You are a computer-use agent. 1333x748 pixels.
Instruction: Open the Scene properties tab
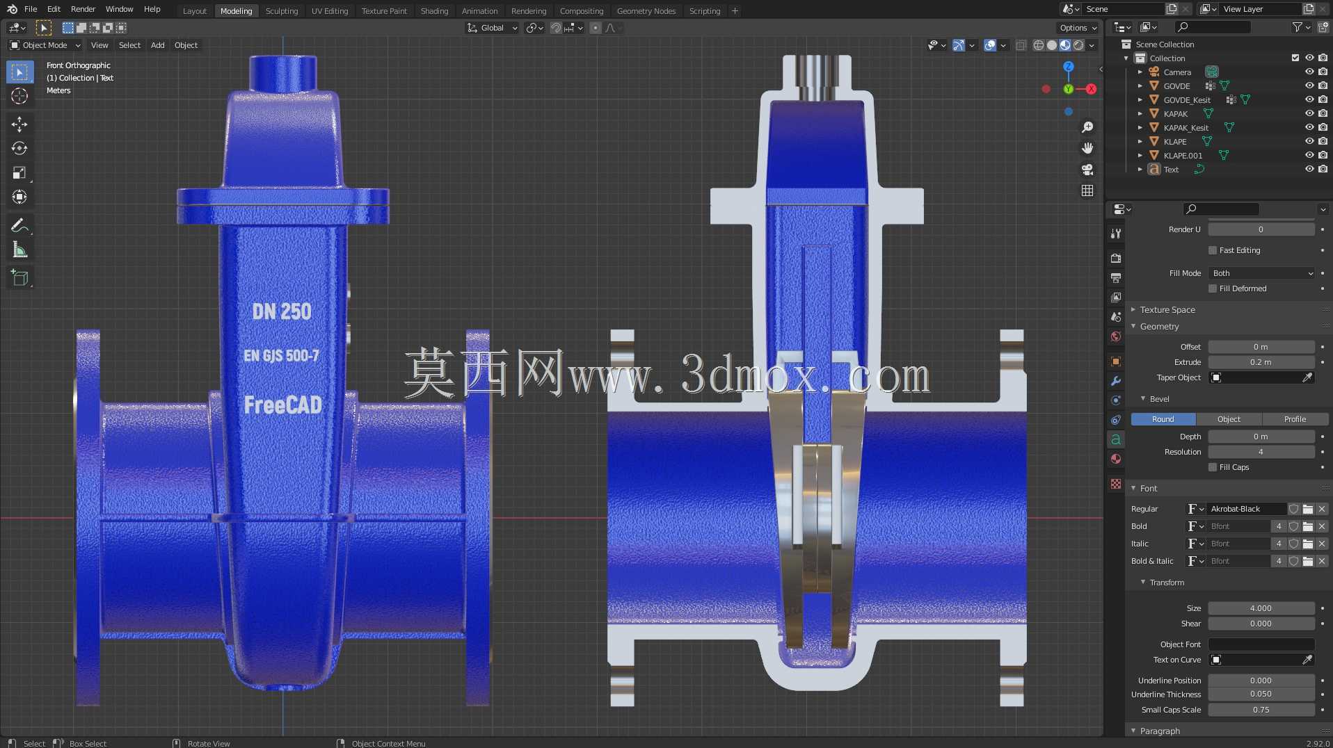click(x=1116, y=316)
